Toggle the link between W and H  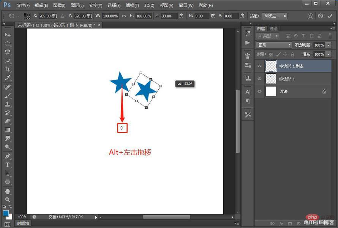coord(124,16)
